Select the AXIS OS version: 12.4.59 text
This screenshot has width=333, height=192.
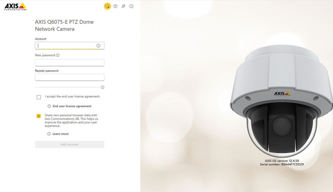point(282,161)
